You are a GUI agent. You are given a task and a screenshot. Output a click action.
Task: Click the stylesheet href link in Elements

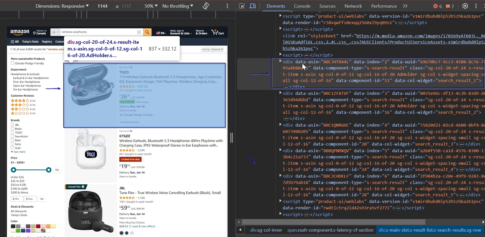coord(384,42)
